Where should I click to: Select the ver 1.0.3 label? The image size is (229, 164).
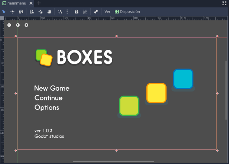(43, 131)
